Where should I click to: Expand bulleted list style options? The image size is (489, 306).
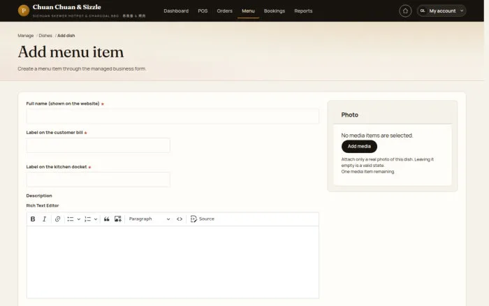78,219
